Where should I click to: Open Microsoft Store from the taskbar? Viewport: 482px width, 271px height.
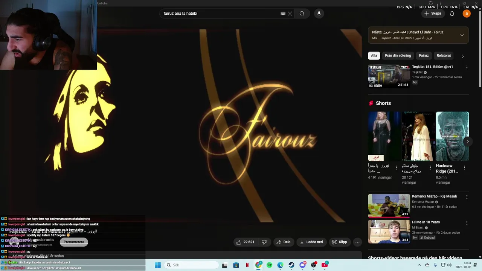tap(236, 265)
